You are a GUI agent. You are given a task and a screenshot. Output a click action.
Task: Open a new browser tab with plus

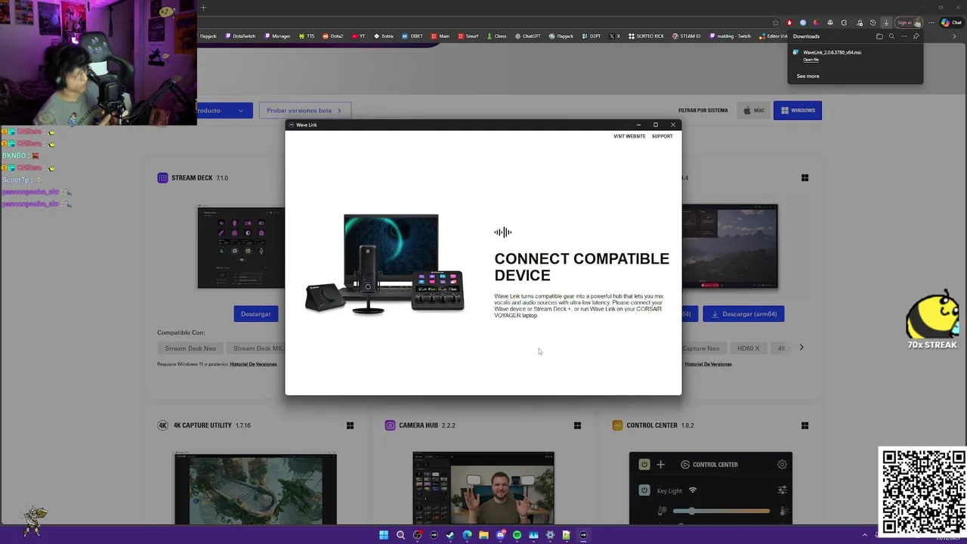tap(203, 8)
